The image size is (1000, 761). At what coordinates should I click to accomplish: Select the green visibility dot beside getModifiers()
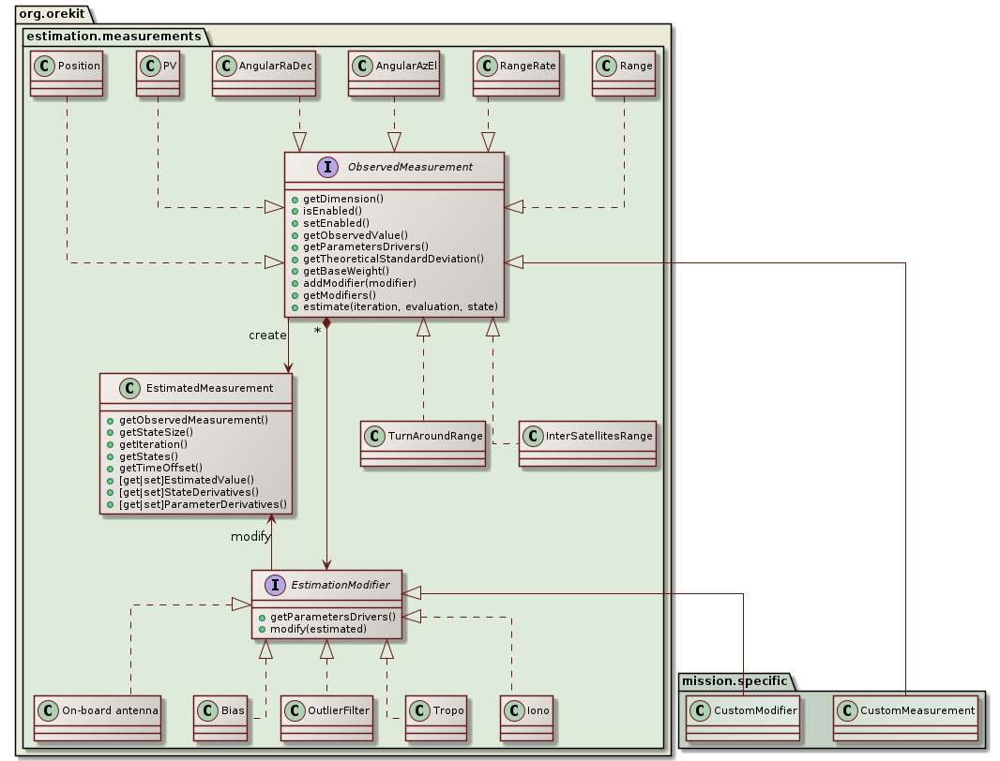pyautogui.click(x=294, y=294)
